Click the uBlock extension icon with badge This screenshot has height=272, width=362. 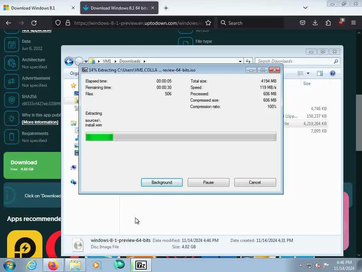[341, 22]
